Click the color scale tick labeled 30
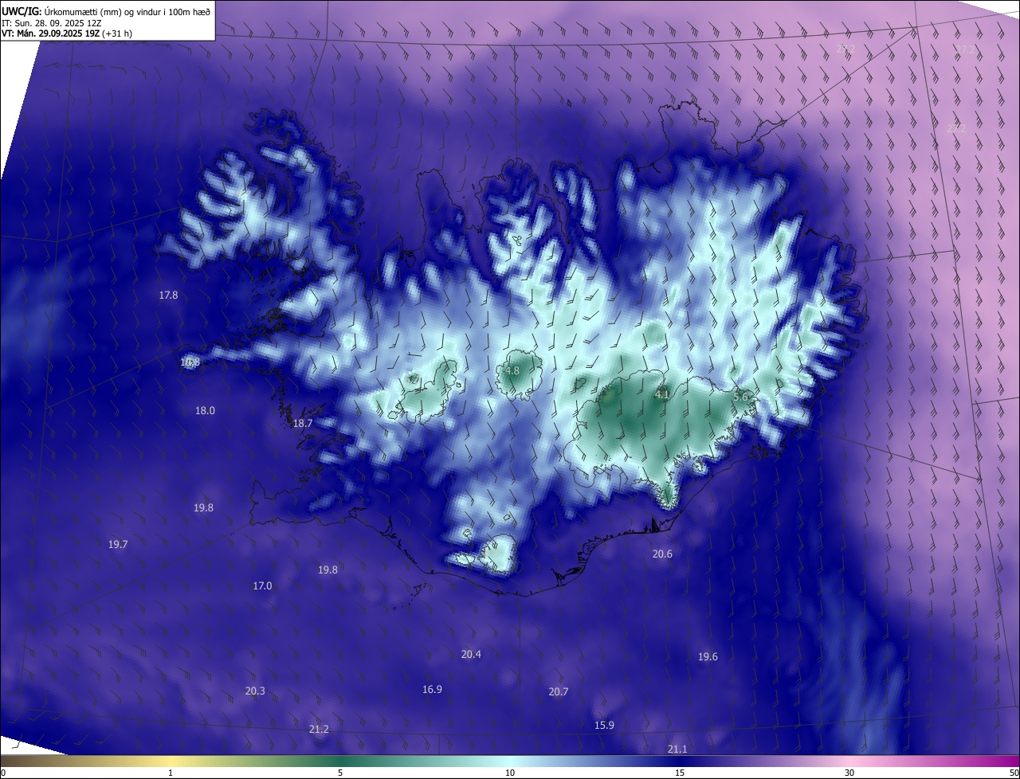This screenshot has height=779, width=1020. [849, 773]
